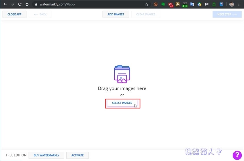Click the padlock site info icon
This screenshot has height=161, width=244.
(36, 4)
